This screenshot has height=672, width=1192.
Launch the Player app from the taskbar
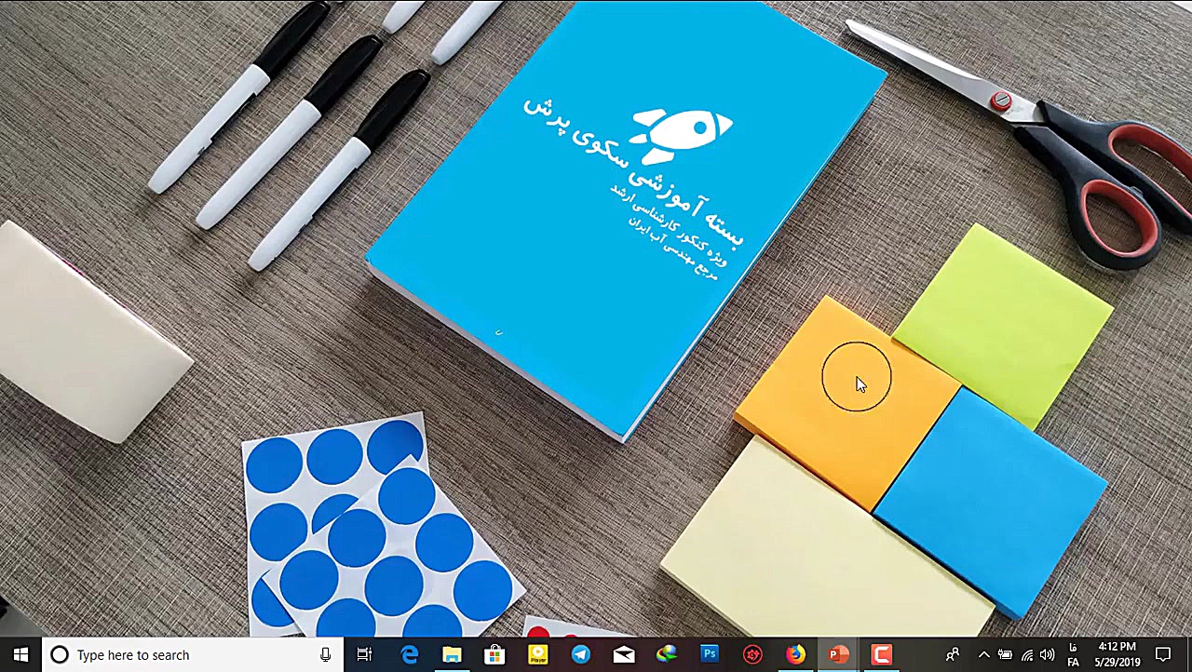[537, 654]
